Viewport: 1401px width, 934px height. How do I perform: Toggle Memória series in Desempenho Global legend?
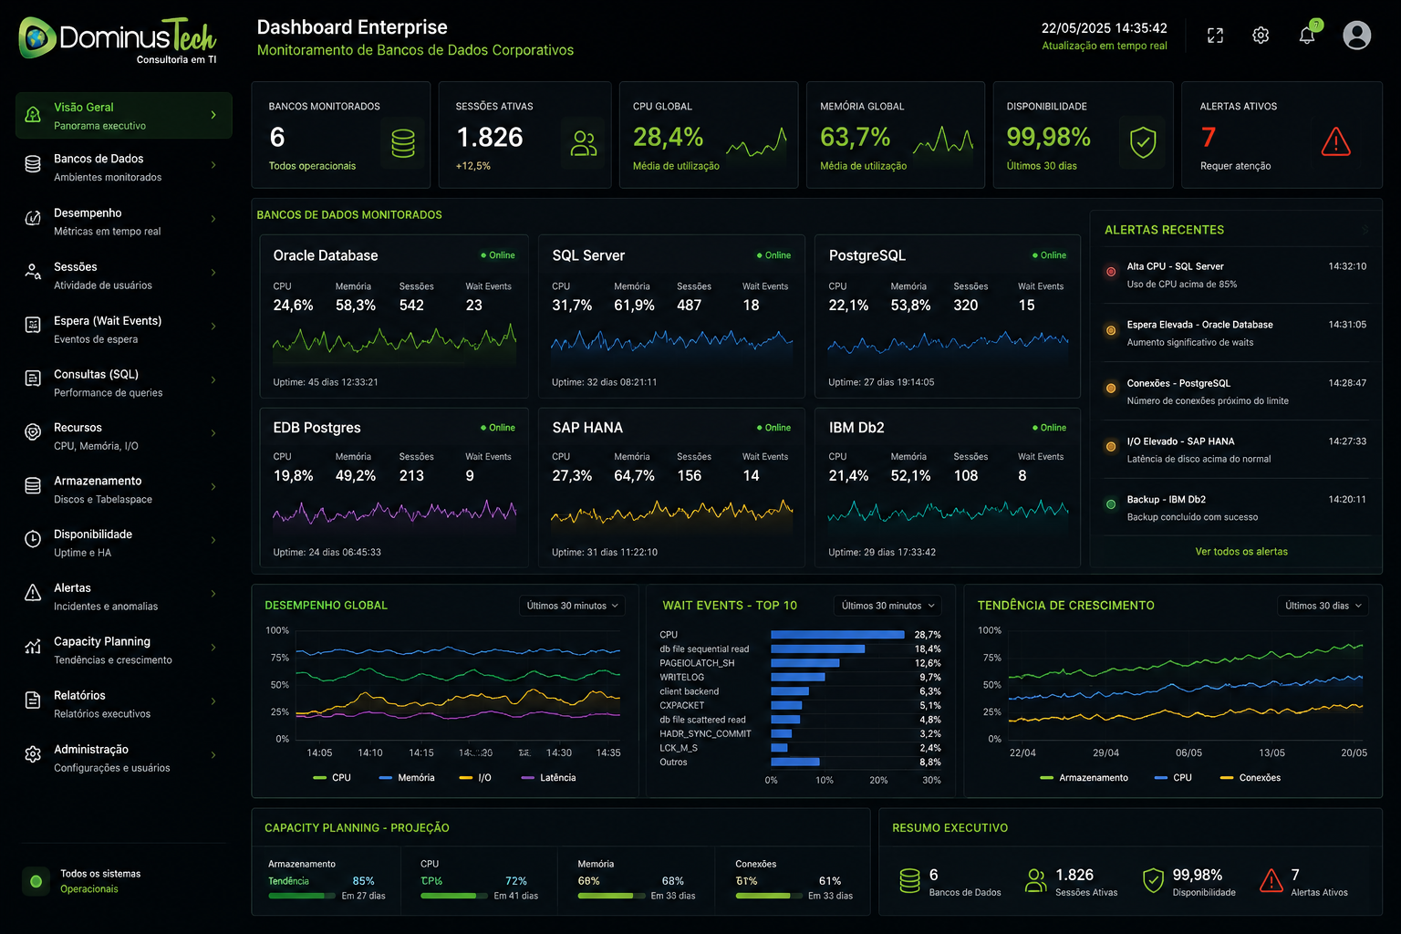click(407, 778)
